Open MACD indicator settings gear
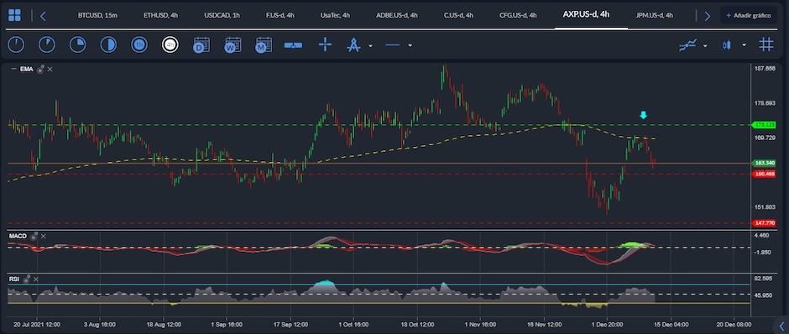This screenshot has height=334, width=789. point(34,236)
